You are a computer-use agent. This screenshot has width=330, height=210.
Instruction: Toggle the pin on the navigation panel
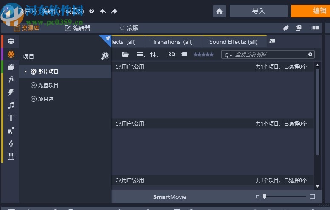tap(107, 38)
